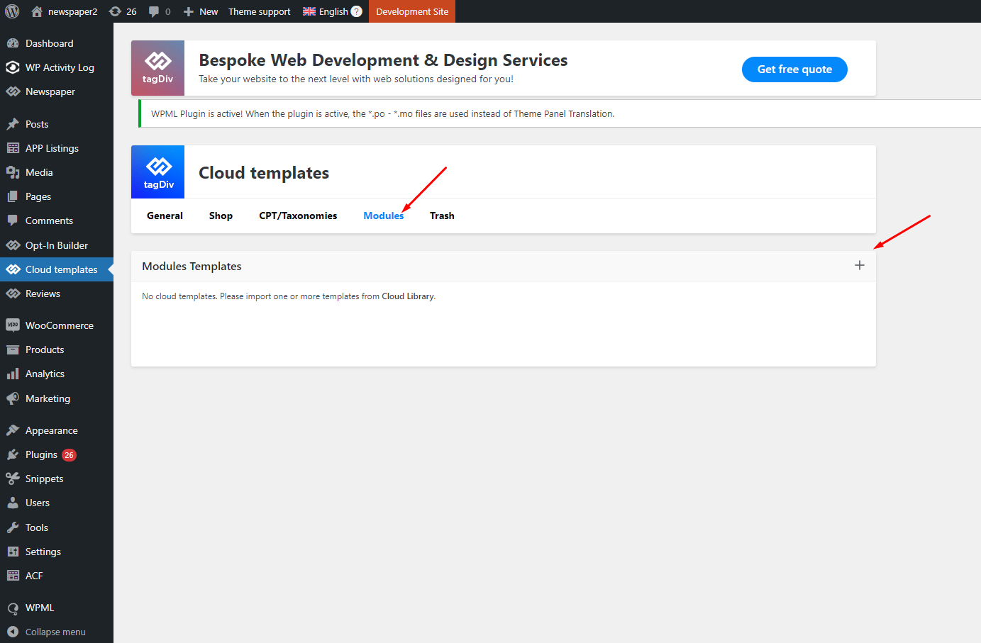Click the Reviews tagDiv icon
This screenshot has height=643, width=981.
[x=13, y=293]
